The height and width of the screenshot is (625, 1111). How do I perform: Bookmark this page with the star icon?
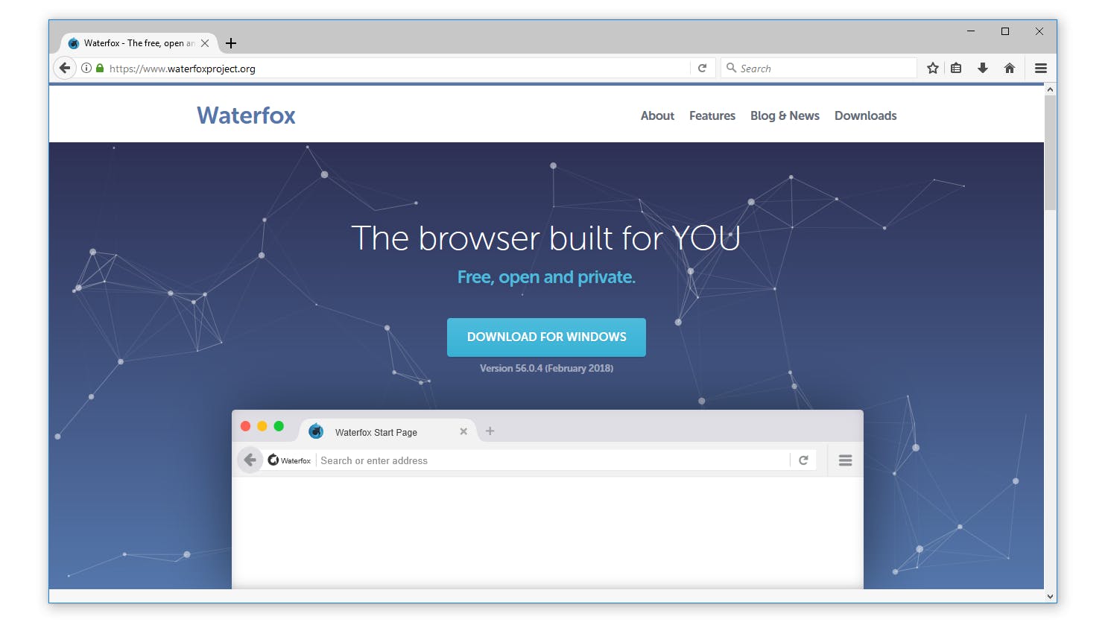coord(932,68)
